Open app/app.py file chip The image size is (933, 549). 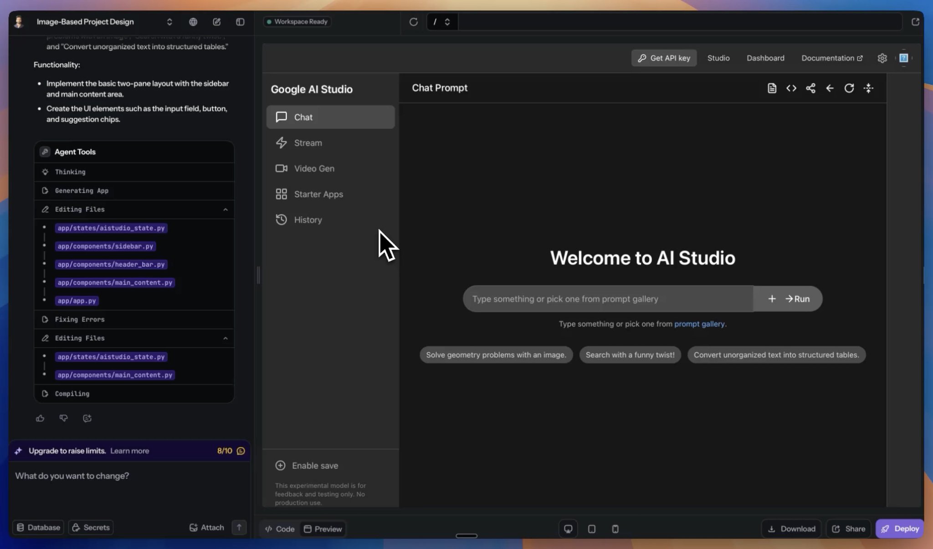pyautogui.click(x=77, y=301)
